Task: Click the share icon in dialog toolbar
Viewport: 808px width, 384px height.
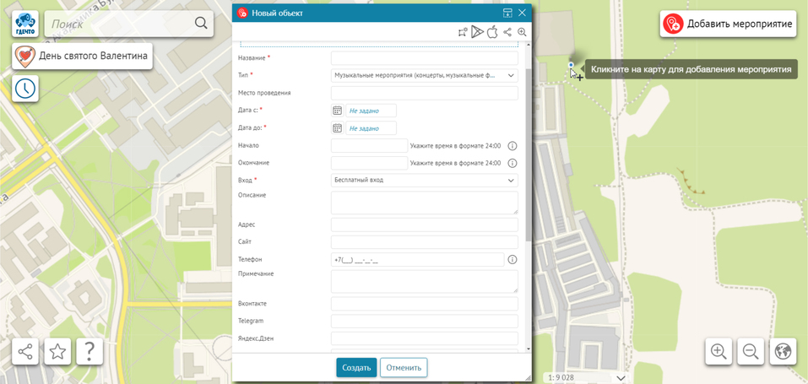Action: (507, 32)
